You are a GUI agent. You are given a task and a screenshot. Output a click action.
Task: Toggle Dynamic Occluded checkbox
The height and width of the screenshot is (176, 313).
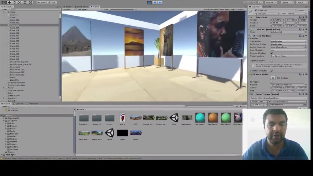coord(271,71)
